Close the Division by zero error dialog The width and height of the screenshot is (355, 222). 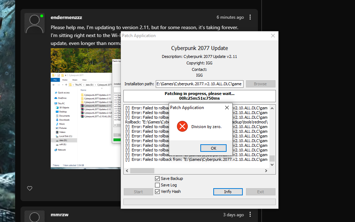pos(227,108)
